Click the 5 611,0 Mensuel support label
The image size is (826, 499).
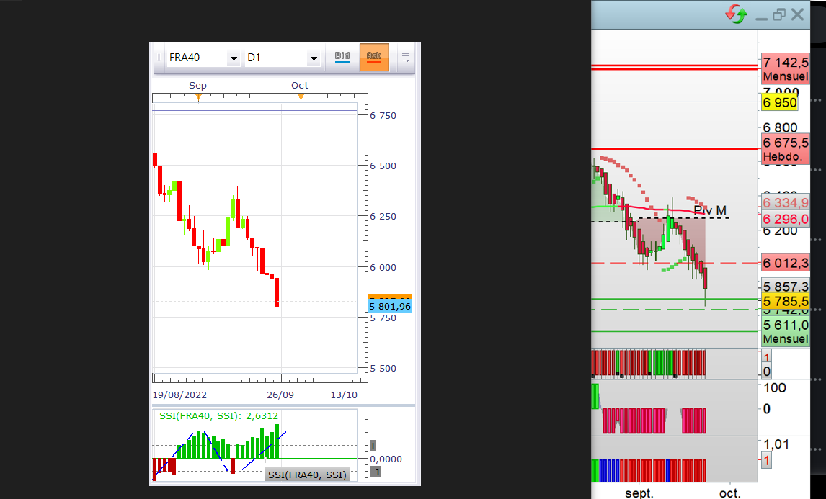point(784,331)
